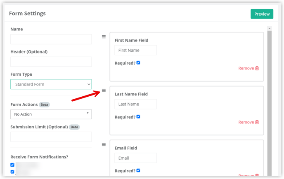Grab the First Name Field drag handle

104,37
